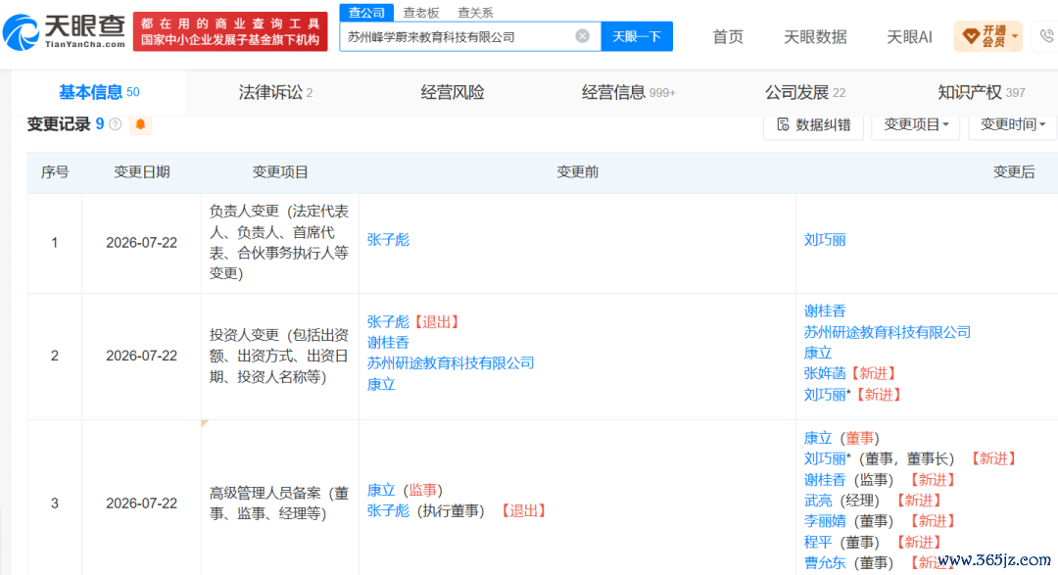Click the 天眼一下 search button
Viewport: 1058px width, 575px height.
tap(637, 36)
